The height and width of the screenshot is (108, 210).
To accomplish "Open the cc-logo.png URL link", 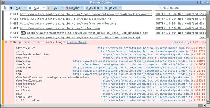I will pyautogui.click(x=60, y=28).
